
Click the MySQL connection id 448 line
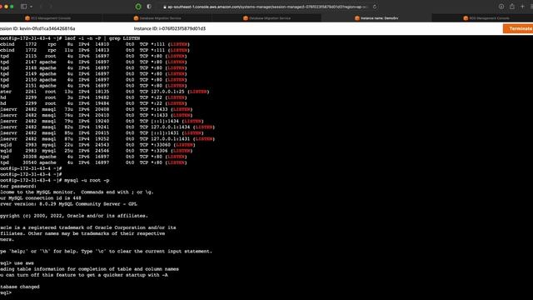(41, 198)
